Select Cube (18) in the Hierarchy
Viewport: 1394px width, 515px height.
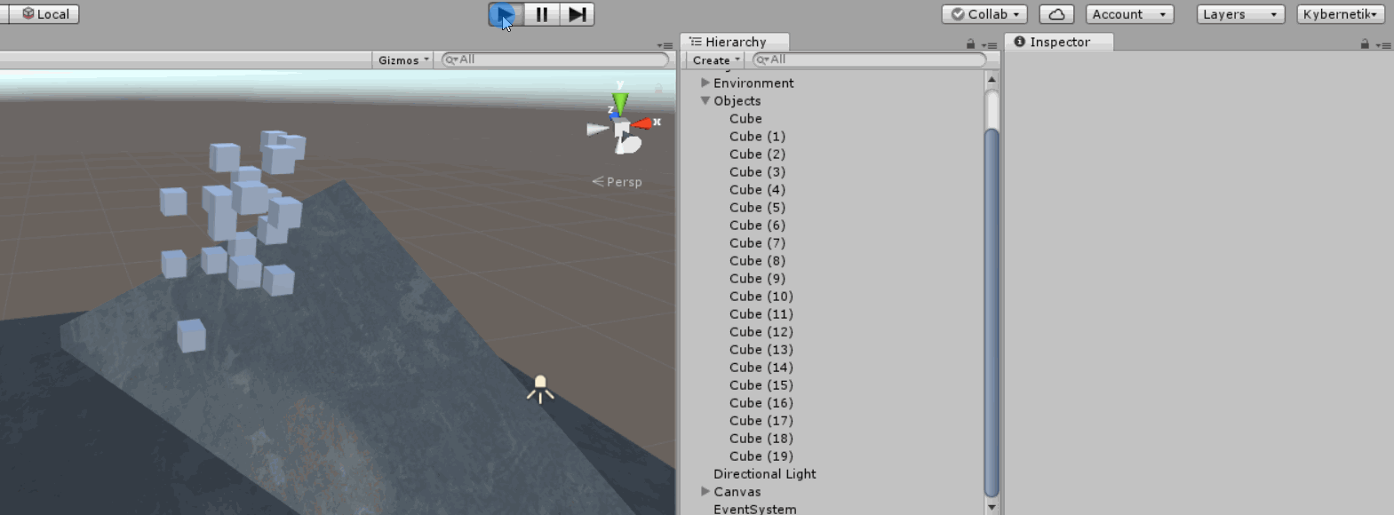(x=761, y=438)
